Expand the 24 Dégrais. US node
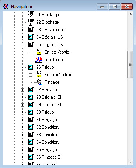 (22, 37)
